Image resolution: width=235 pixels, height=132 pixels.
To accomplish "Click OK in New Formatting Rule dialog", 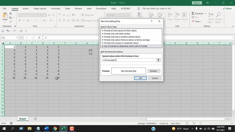I will [140, 78].
